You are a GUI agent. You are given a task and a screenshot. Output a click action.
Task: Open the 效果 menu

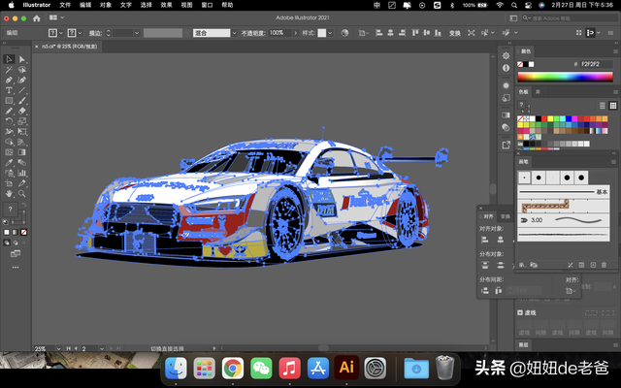167,5
